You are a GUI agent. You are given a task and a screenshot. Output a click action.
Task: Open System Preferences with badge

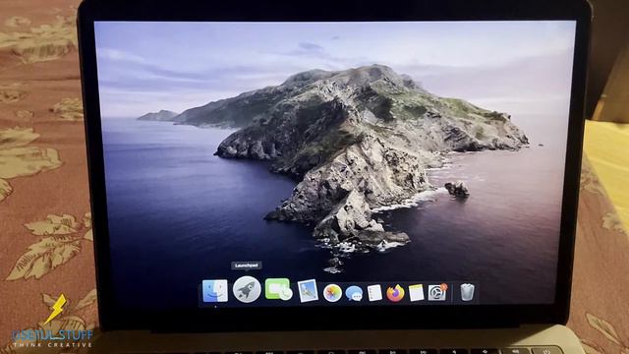(437, 292)
